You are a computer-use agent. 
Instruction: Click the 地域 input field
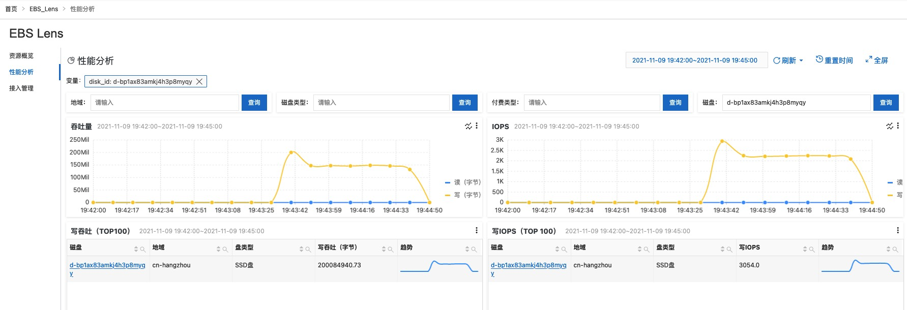165,102
